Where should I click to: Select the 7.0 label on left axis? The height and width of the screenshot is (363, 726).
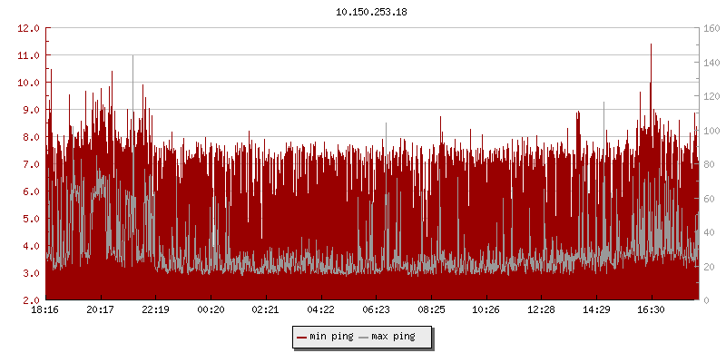(x=30, y=164)
